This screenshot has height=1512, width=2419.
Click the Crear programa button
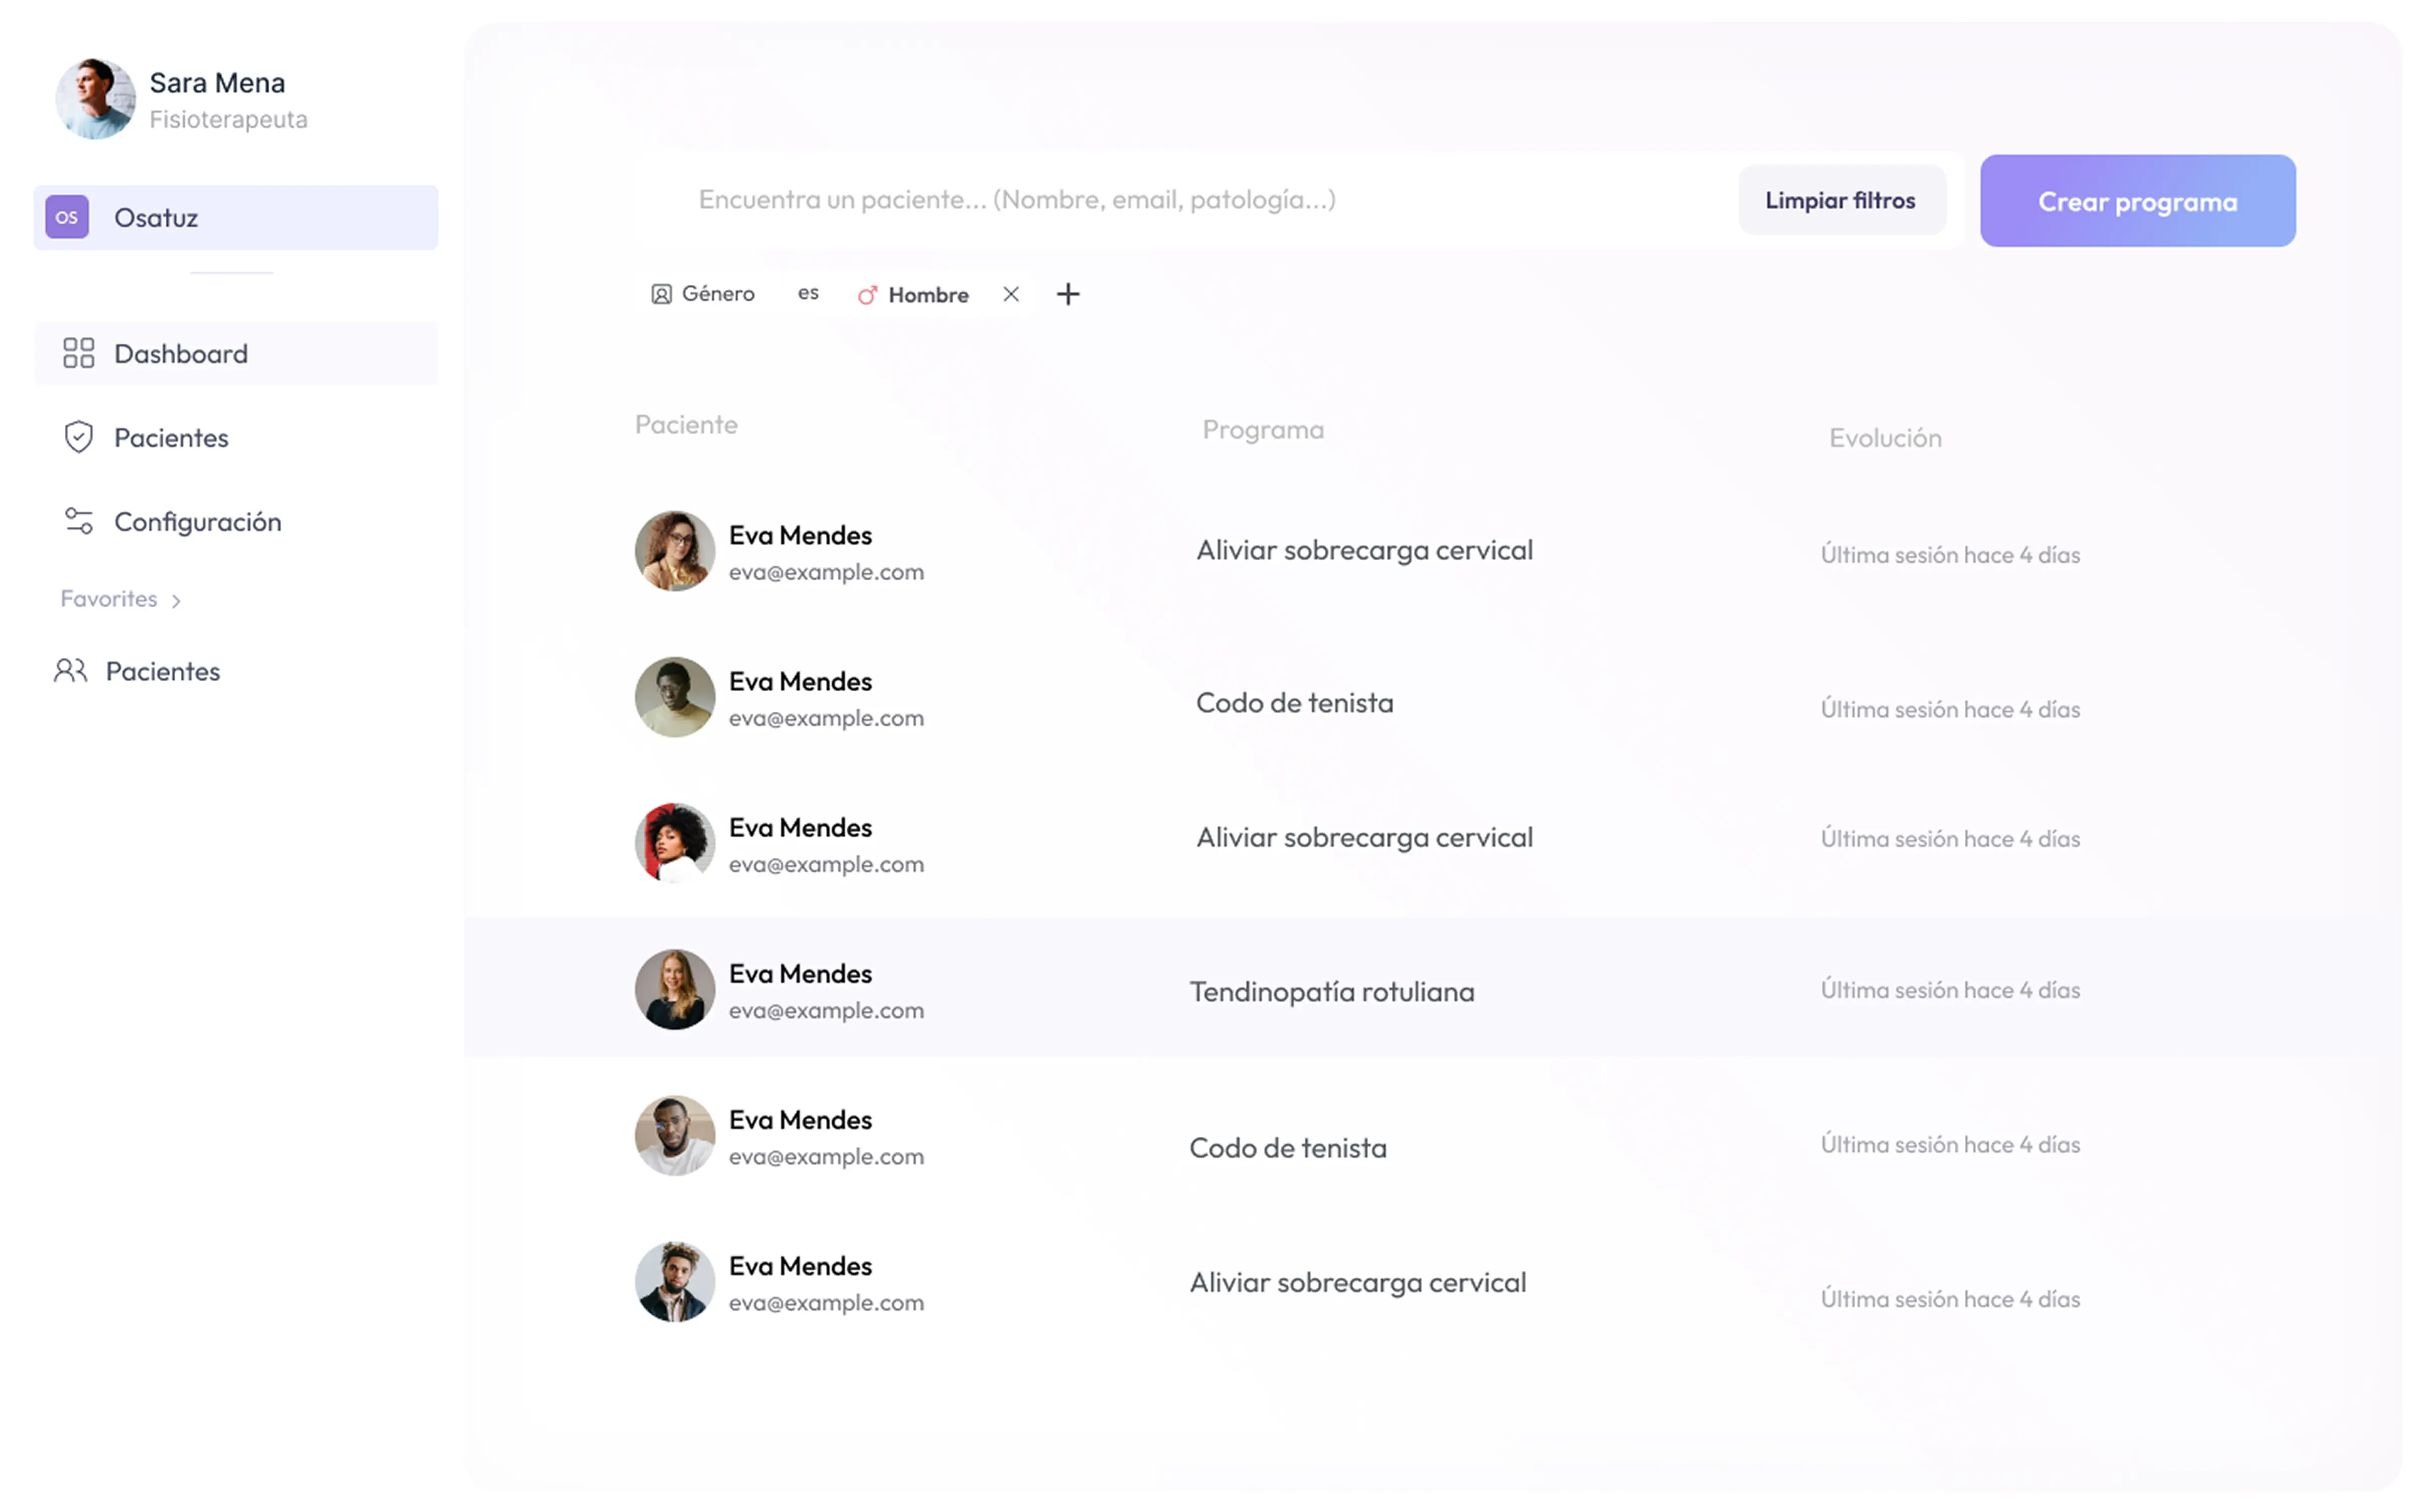point(2137,201)
